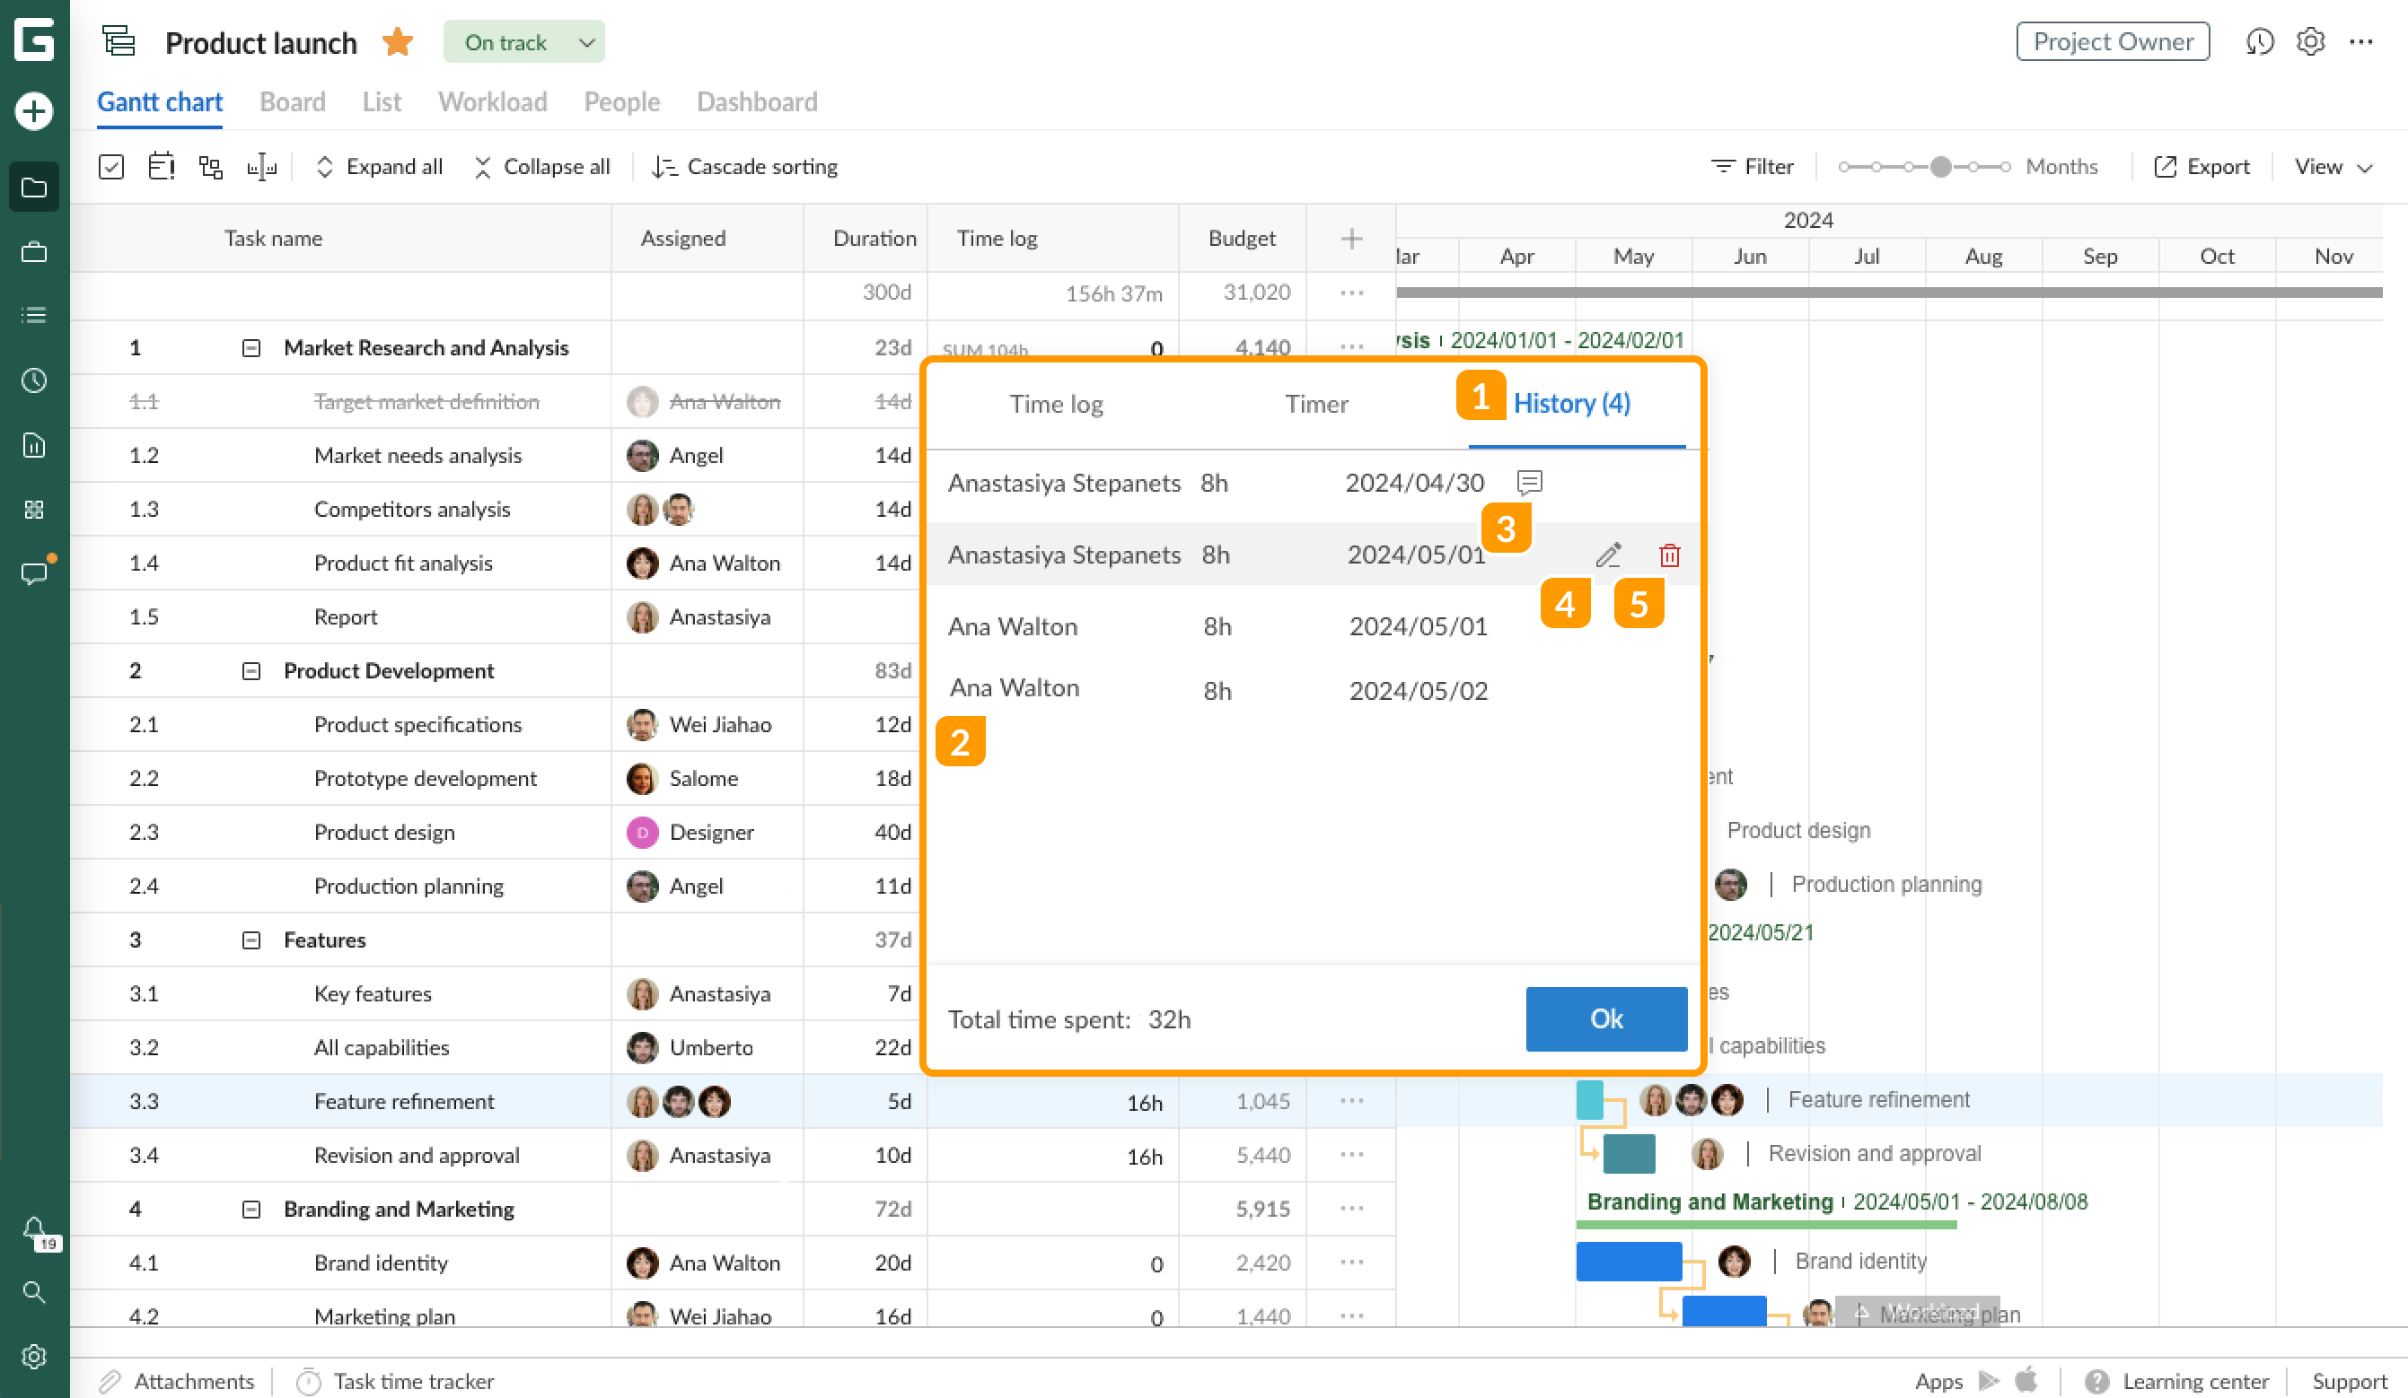
Task: Open three-dot menu on Feature refinement row
Action: [1351, 1101]
